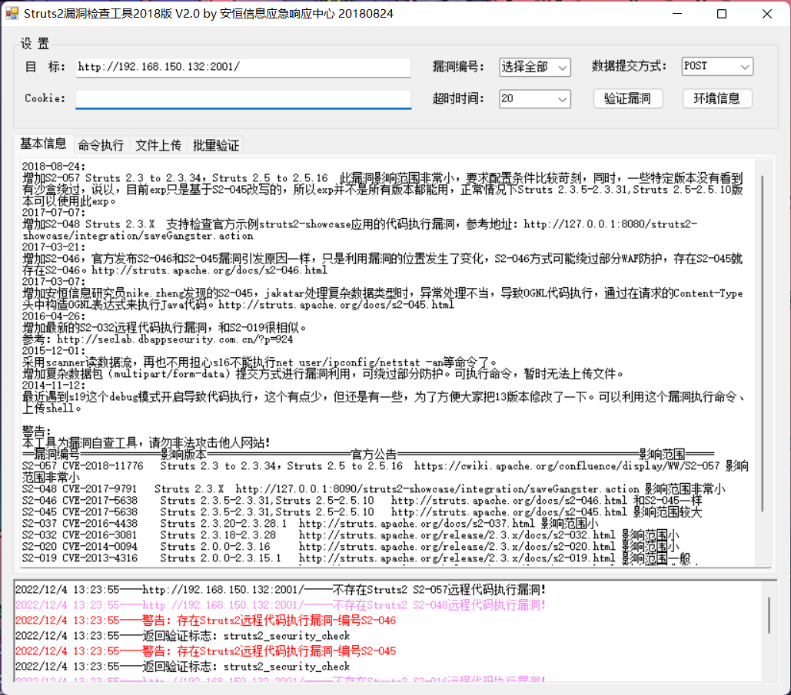This screenshot has width=791, height=695.
Task: Open the 数据提交方式 dropdown showing POST
Action: pos(717,67)
